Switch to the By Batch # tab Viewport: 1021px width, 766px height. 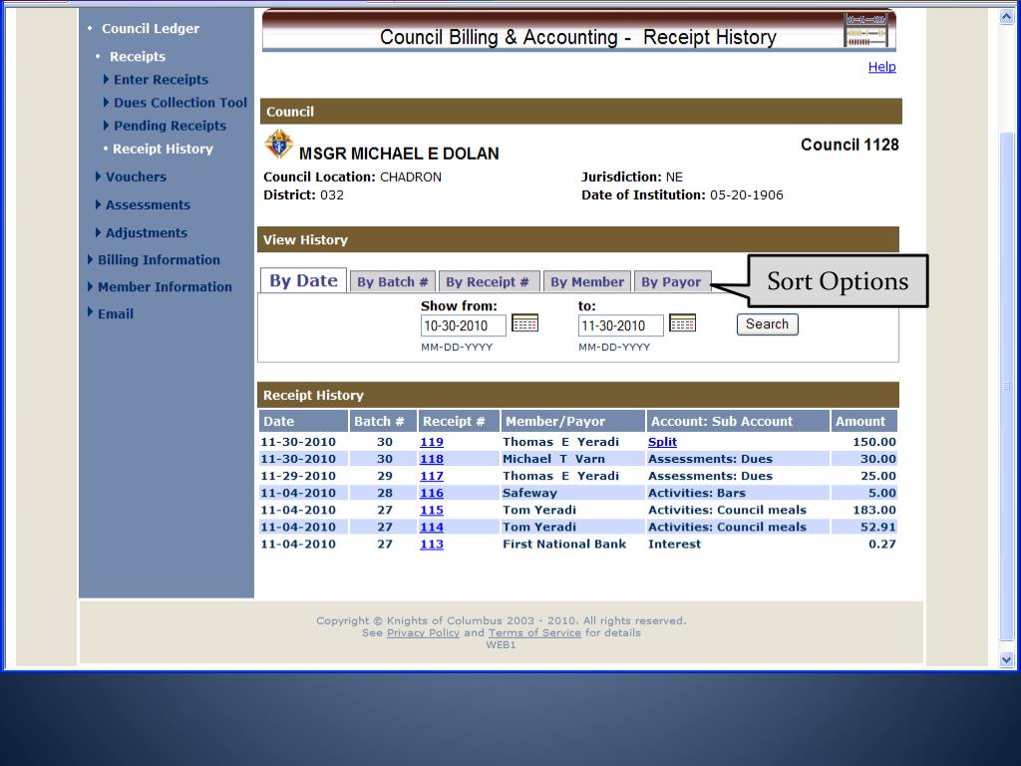point(393,282)
